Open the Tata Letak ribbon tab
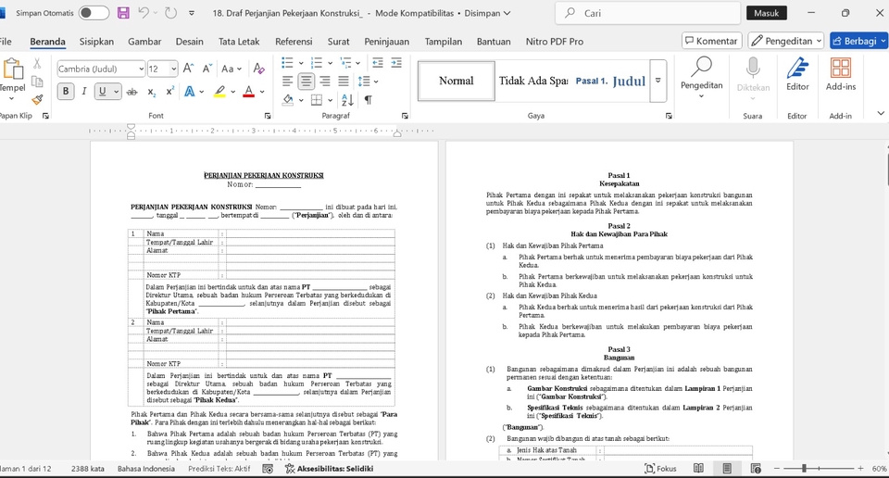Image resolution: width=889 pixels, height=478 pixels. 239,42
